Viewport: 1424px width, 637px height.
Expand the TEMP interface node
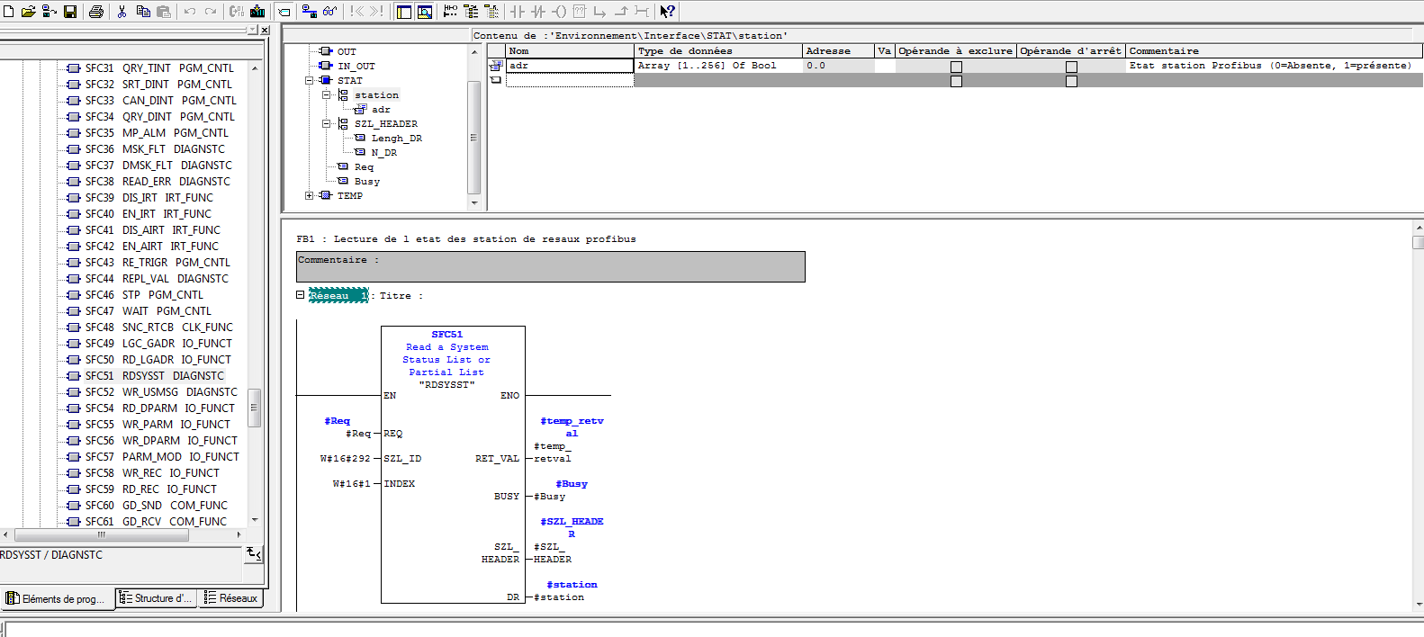pyautogui.click(x=310, y=195)
